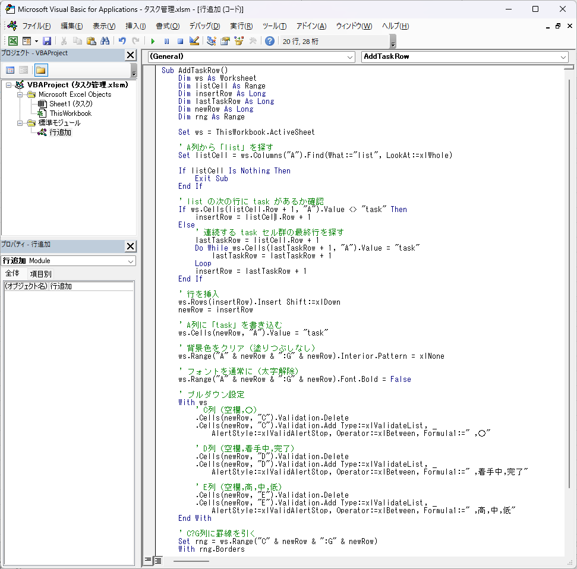Toggle design mode with the ruler icon
The height and width of the screenshot is (569, 577).
194,41
